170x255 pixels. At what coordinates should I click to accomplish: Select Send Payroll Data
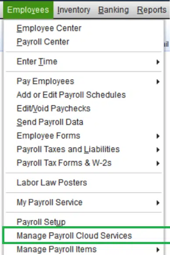click(x=50, y=122)
